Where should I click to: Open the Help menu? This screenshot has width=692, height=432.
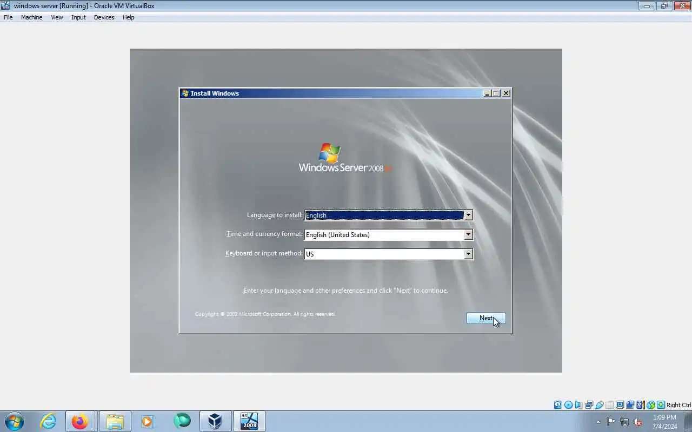pos(128,17)
